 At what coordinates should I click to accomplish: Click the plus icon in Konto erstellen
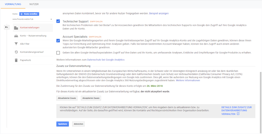click(x=21, y=14)
